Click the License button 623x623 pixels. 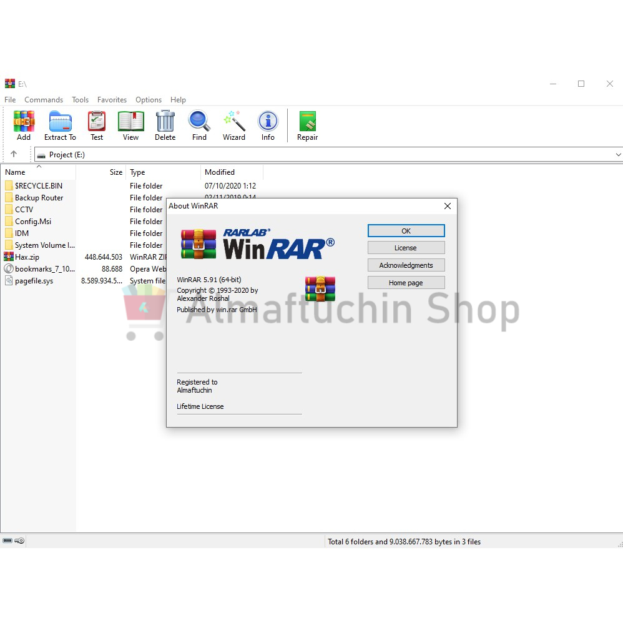[x=406, y=248]
